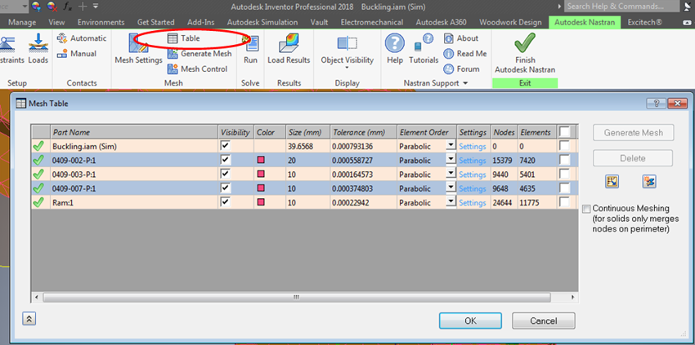Open Settings link for Ram:1

[473, 203]
